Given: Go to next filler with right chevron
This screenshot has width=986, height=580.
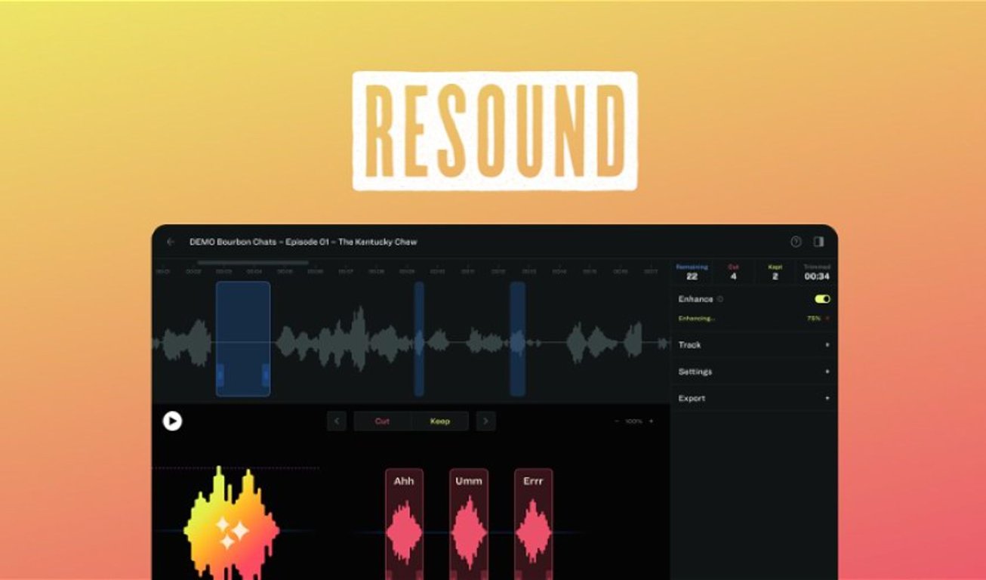Looking at the screenshot, I should click(x=485, y=421).
